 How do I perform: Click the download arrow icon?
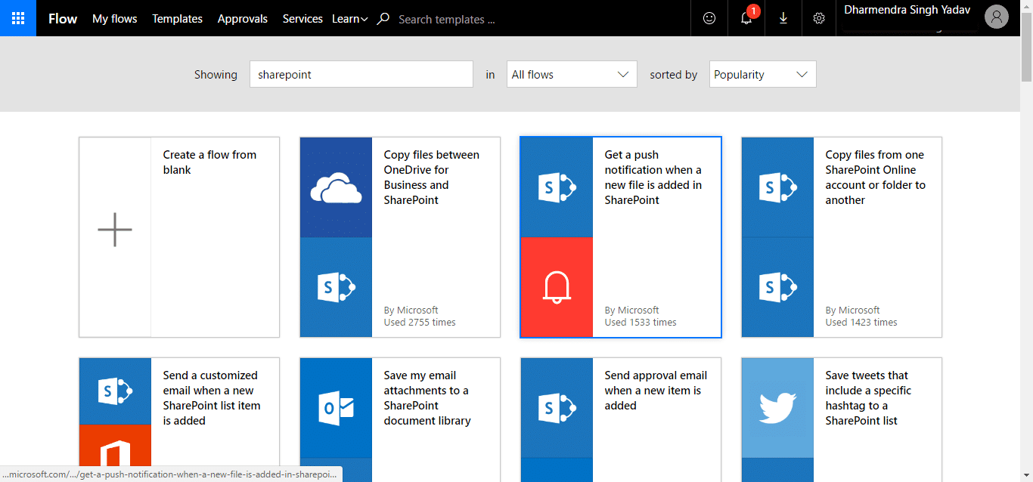click(783, 18)
